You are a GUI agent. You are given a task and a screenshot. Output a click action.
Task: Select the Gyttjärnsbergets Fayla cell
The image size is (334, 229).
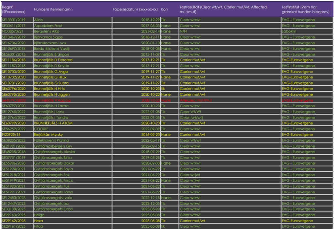72,169
